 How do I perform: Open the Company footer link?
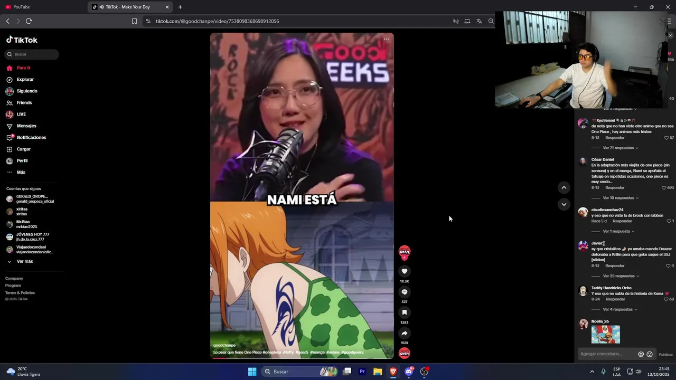(x=14, y=279)
